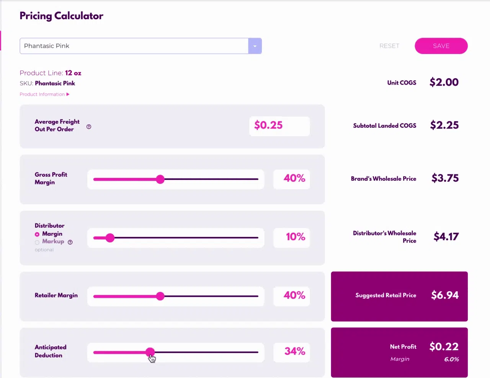Click the Anticipated Deduction 34% value box
The width and height of the screenshot is (490, 378).
292,352
